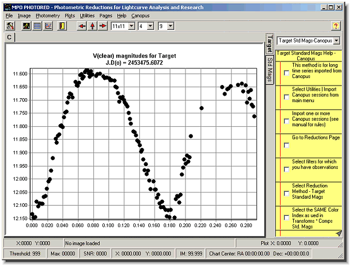This screenshot has height=267, width=351.
Task: Select the C tab above the plot
Action: (9, 37)
